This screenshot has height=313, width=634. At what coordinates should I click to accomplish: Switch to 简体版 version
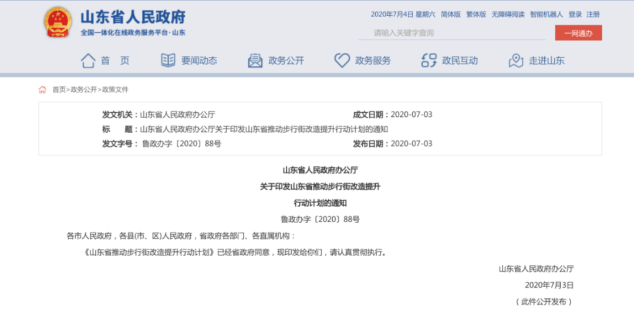(x=451, y=15)
